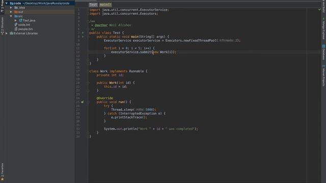Fold the main method gutter marker
326x183 pixels.
pyautogui.click(x=88, y=37)
